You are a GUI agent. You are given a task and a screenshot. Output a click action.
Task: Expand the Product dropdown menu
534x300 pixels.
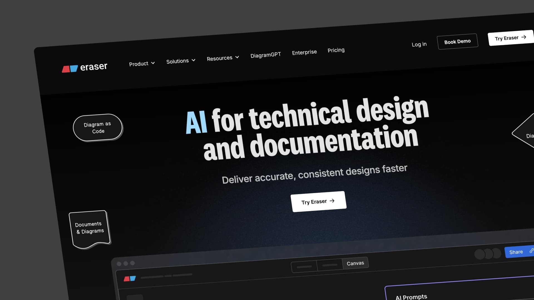142,64
